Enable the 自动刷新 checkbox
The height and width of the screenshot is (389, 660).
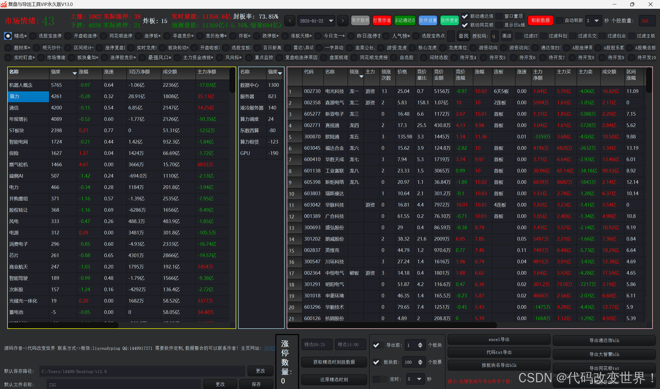[x=559, y=20]
